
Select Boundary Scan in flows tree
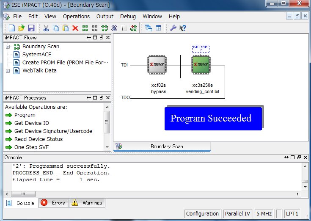[41, 47]
